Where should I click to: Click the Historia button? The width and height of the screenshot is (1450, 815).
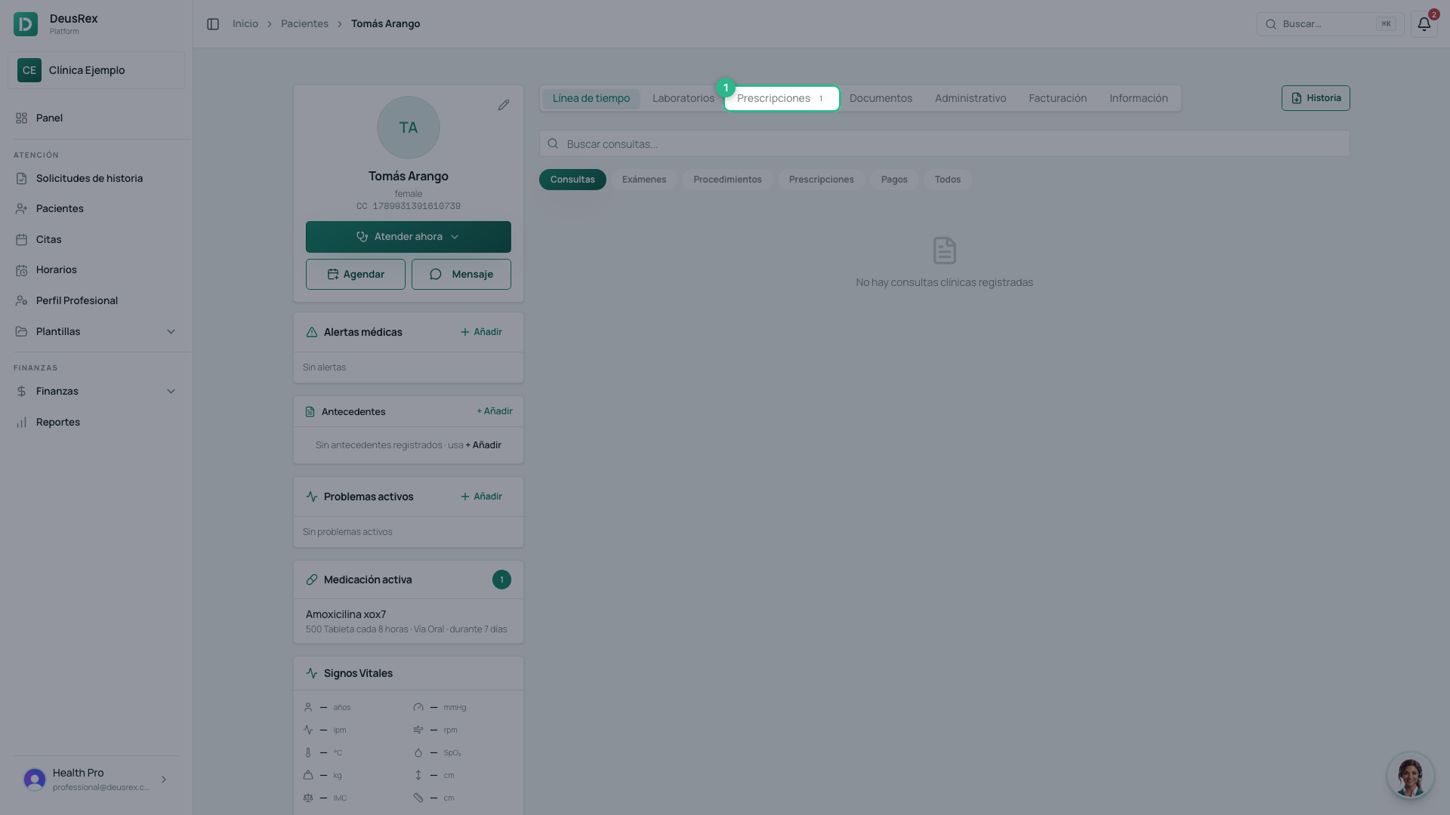point(1316,99)
